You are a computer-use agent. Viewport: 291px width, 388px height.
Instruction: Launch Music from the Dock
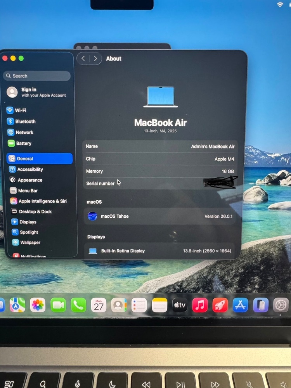(200, 305)
